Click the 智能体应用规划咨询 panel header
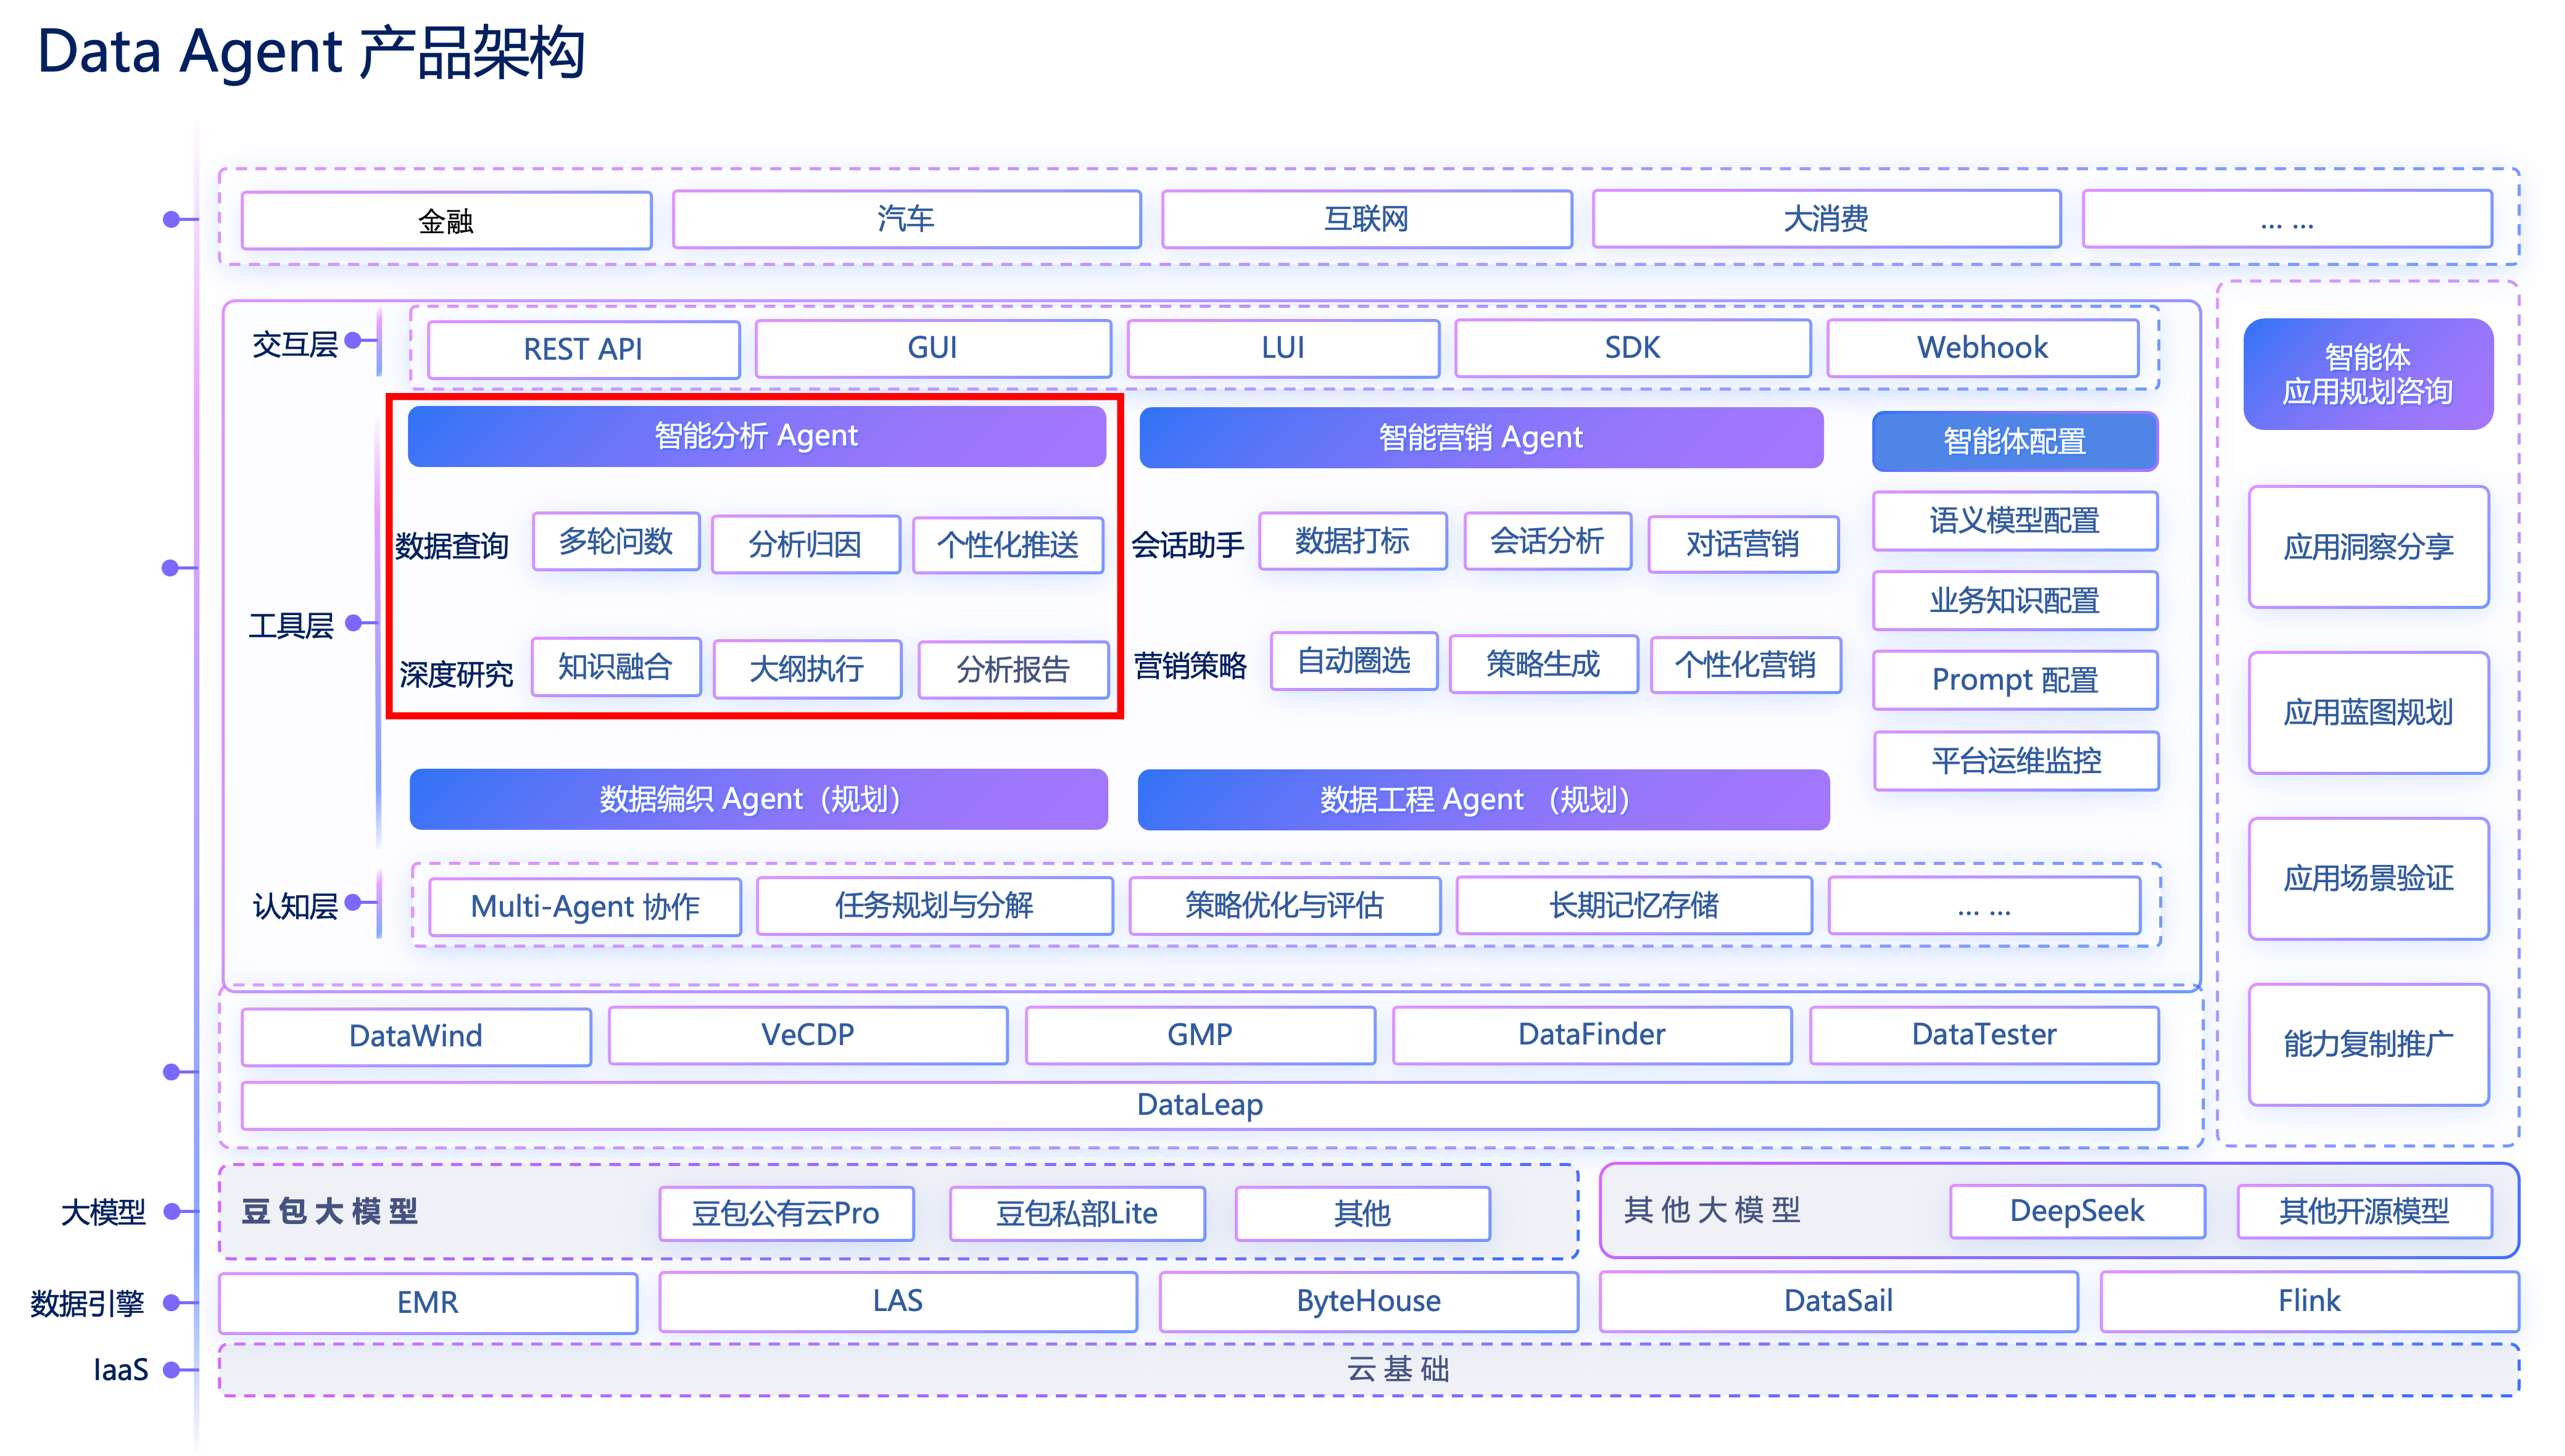Viewport: 2565px width, 1456px height. [x=2367, y=374]
